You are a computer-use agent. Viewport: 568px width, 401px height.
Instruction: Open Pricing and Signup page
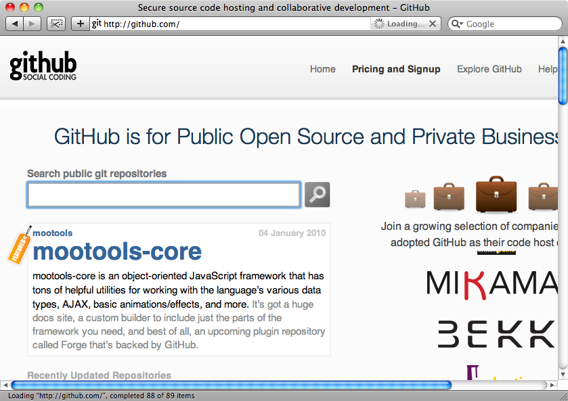click(x=396, y=69)
